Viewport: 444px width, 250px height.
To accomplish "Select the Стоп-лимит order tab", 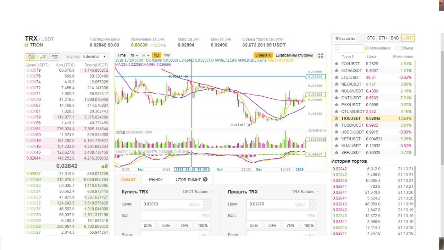I will pos(191,179).
